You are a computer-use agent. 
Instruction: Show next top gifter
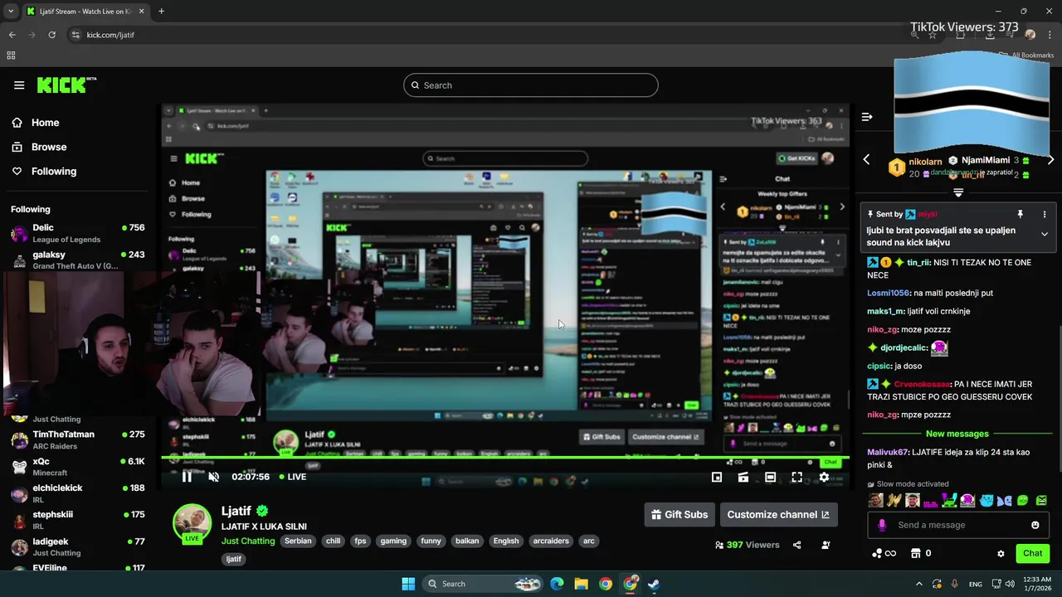click(1050, 159)
